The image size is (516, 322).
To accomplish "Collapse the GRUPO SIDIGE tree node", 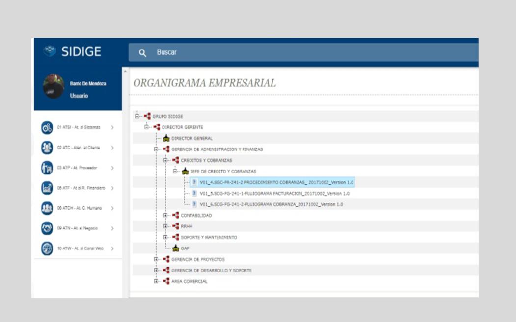I will (x=137, y=116).
